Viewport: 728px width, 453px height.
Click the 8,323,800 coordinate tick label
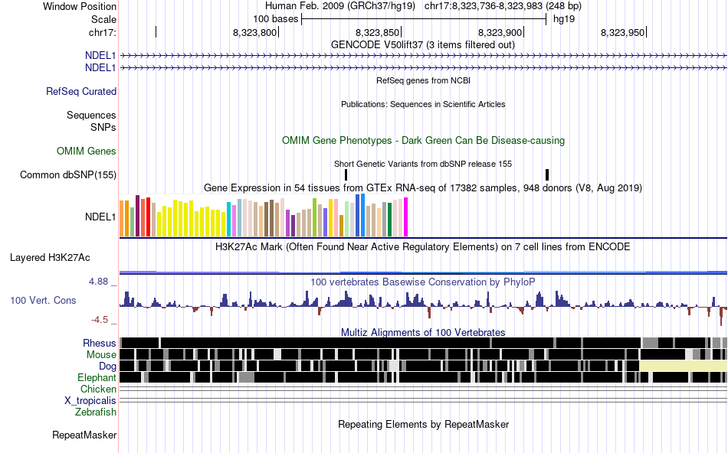(254, 32)
